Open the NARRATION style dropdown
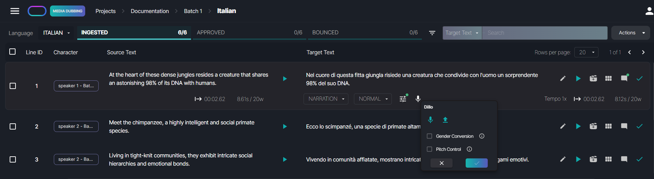Image resolution: width=654 pixels, height=179 pixels. click(326, 99)
